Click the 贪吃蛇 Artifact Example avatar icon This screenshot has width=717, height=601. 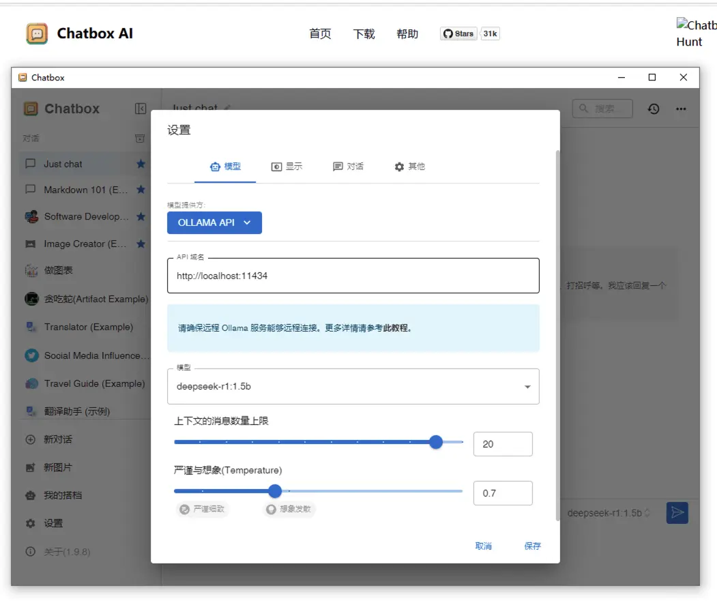[31, 299]
